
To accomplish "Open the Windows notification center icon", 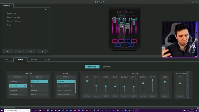I will [197, 110].
